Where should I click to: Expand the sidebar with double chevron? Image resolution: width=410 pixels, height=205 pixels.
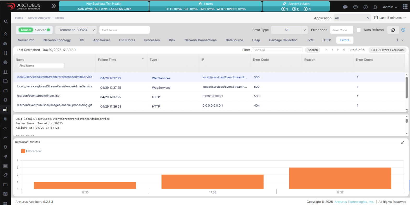53,6
